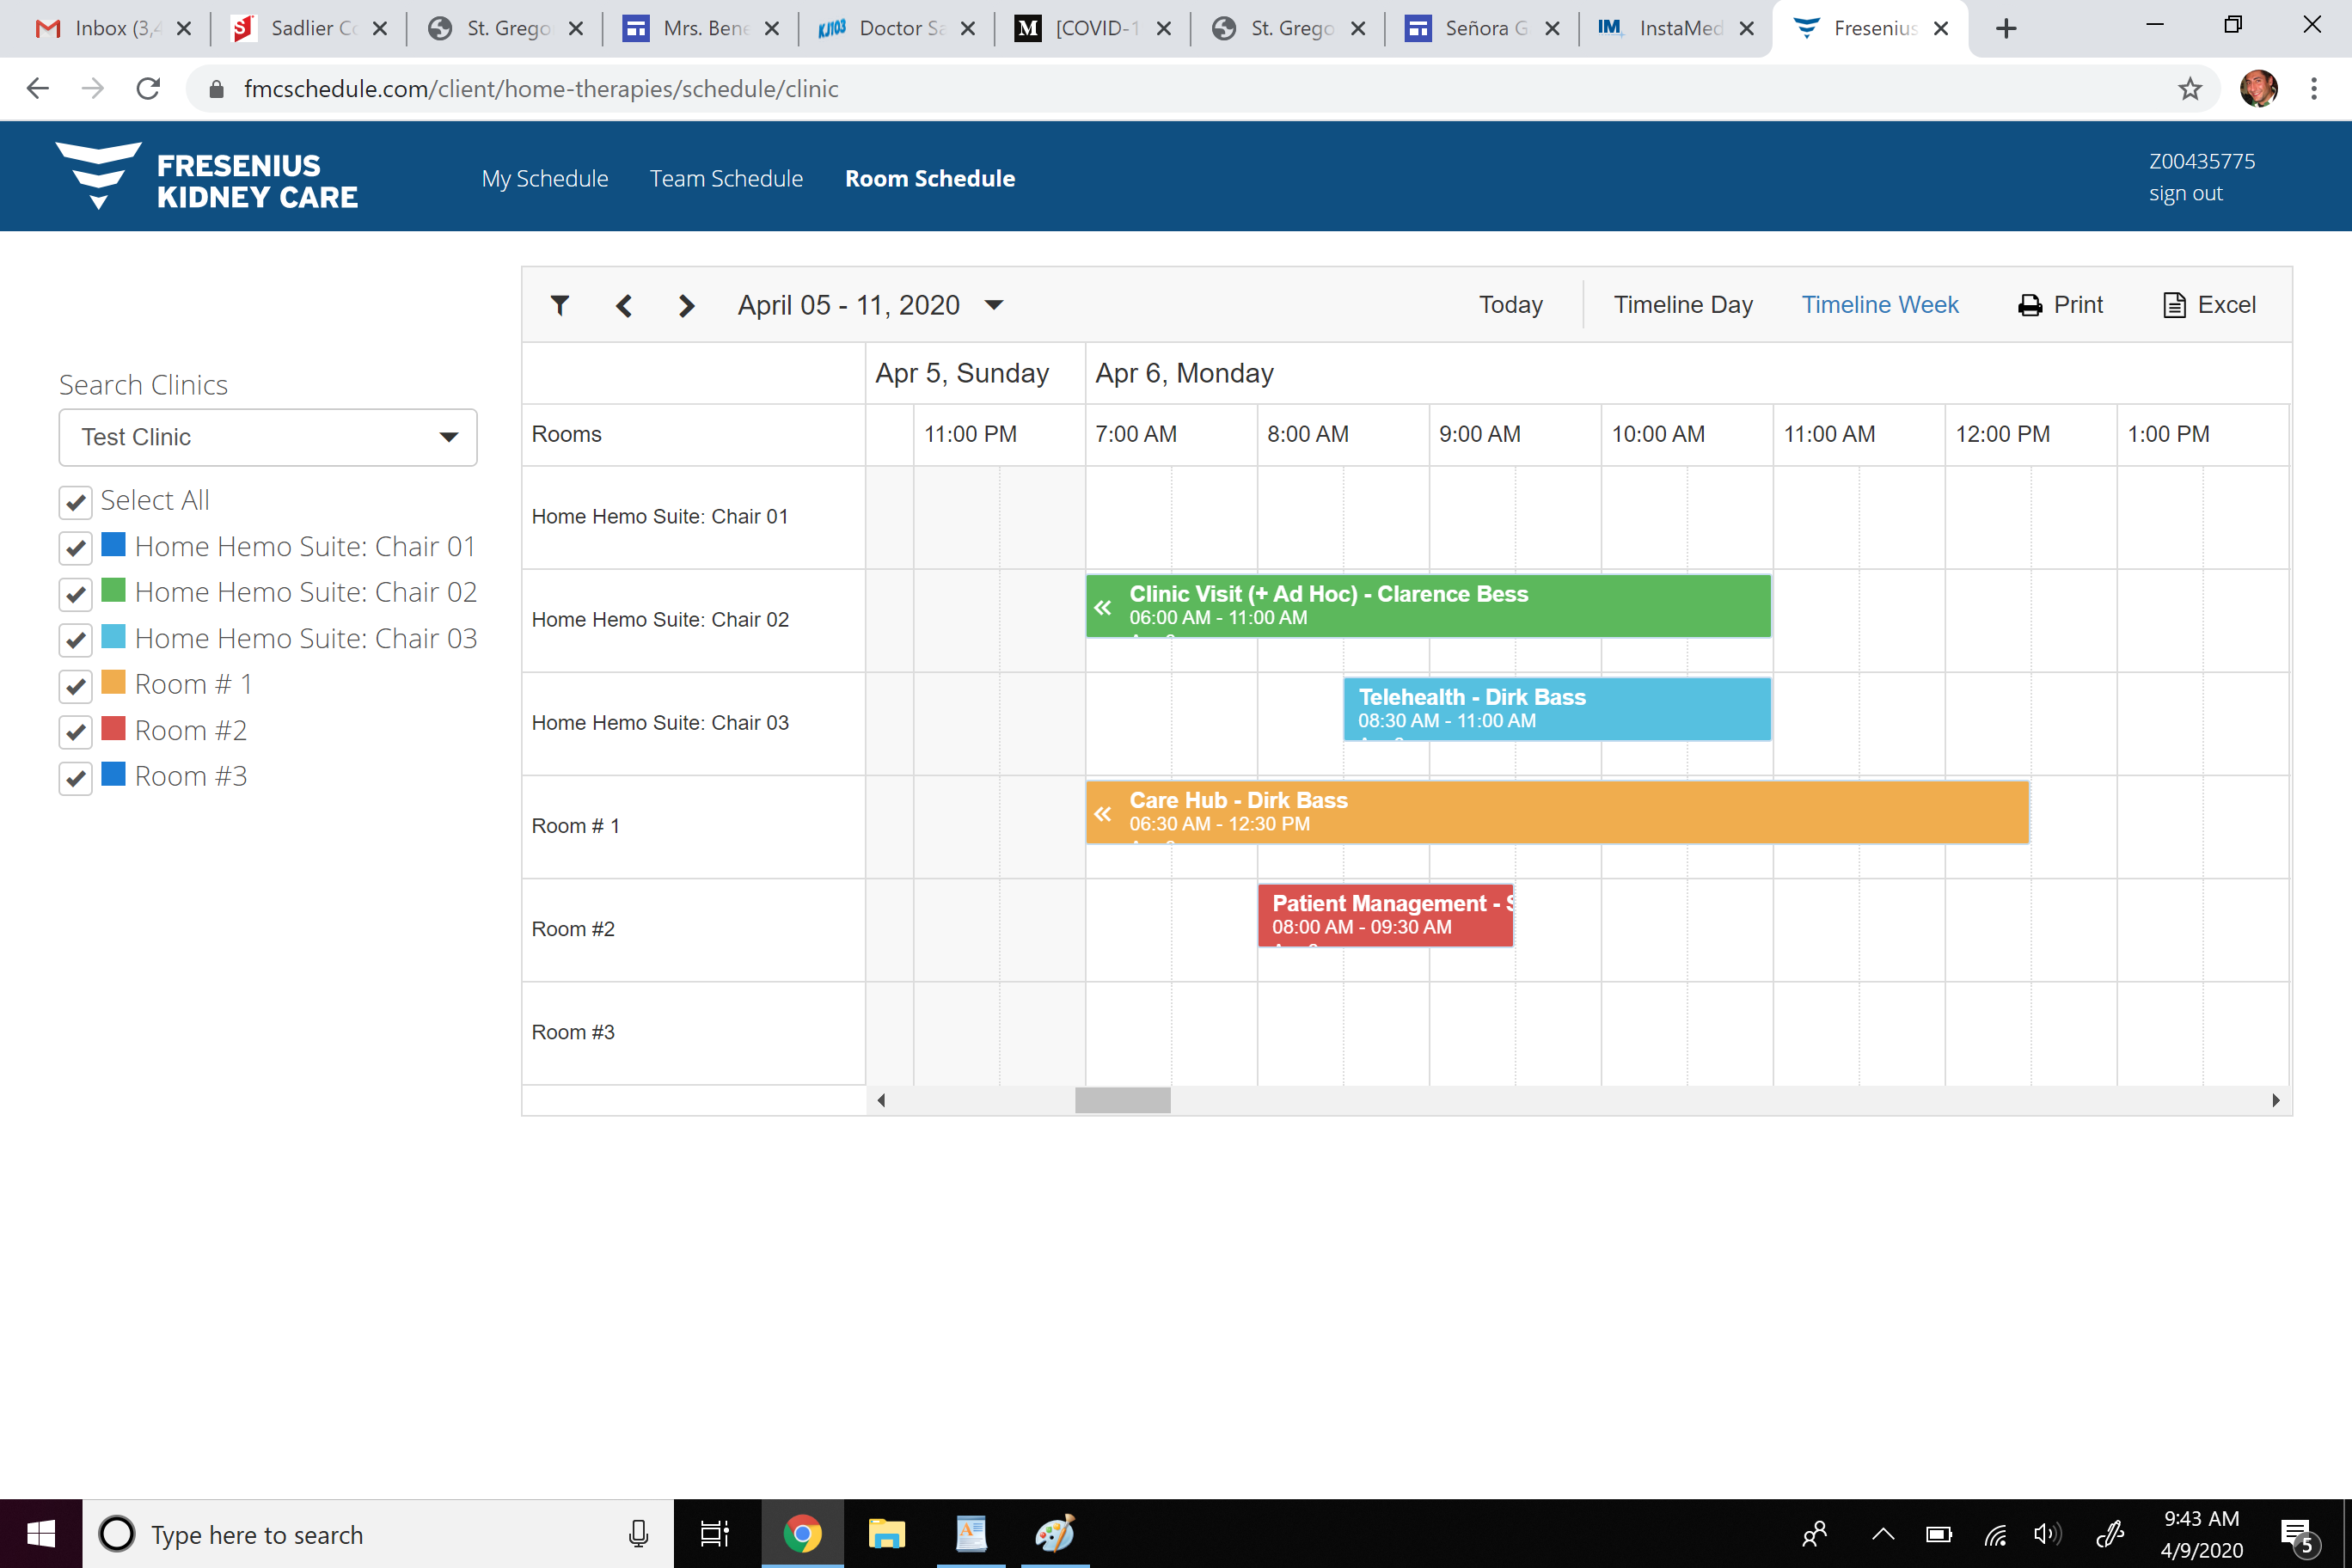The image size is (2352, 1568).
Task: Open My Schedule tab
Action: tap(544, 178)
